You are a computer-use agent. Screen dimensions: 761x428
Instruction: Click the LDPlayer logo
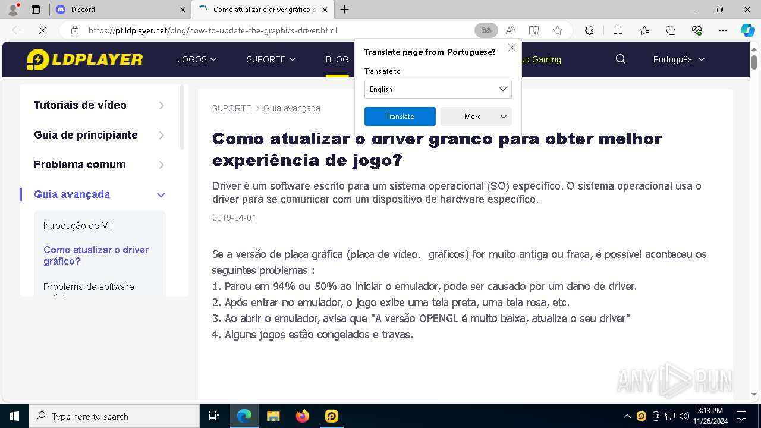point(84,59)
